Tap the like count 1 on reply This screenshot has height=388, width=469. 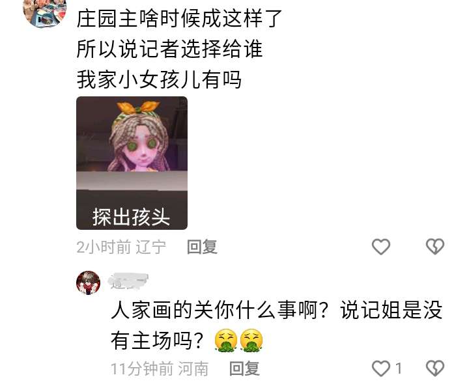click(399, 368)
